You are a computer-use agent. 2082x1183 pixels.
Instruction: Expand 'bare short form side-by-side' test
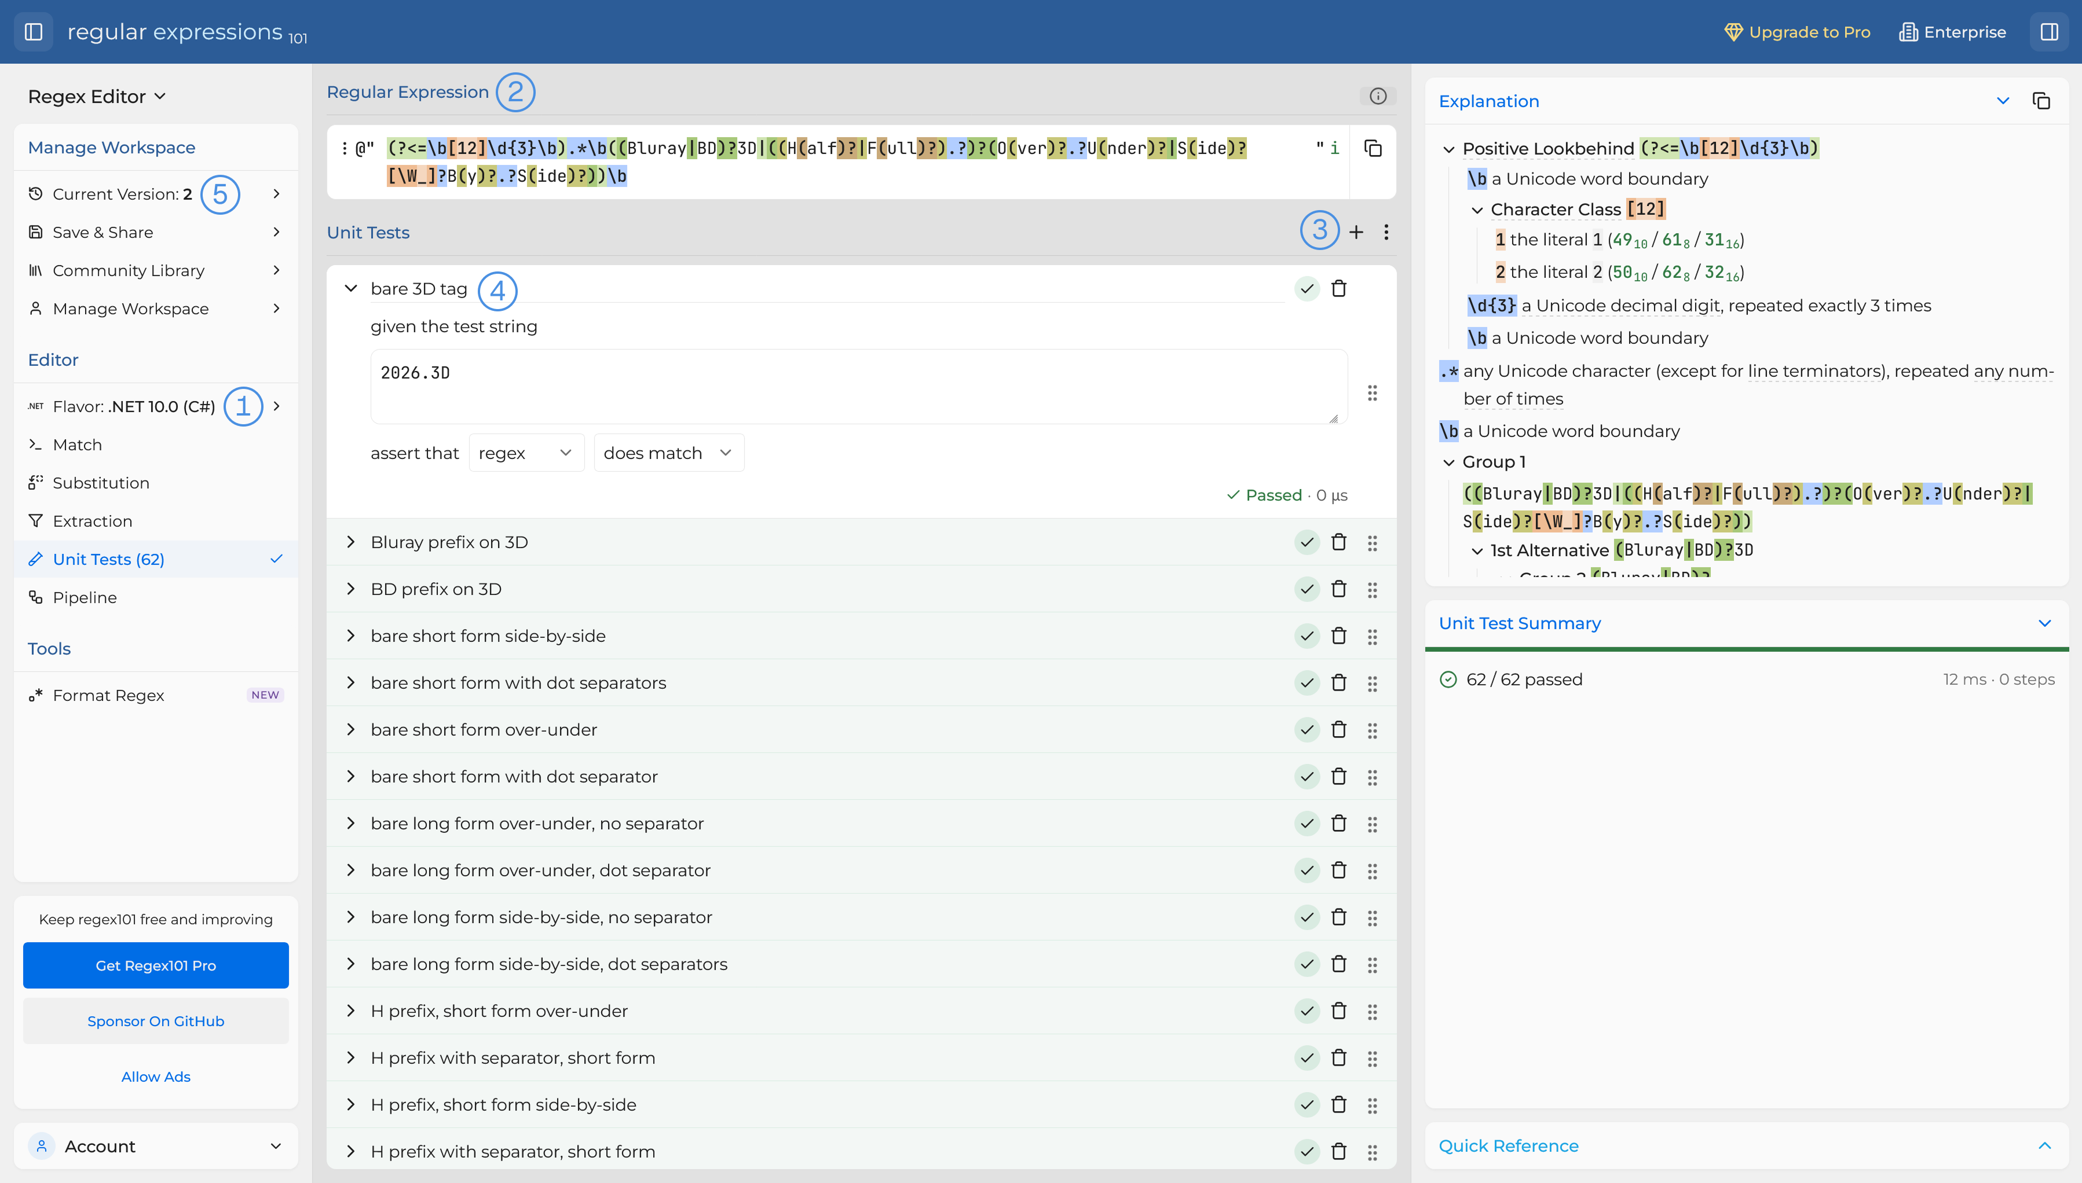click(x=351, y=635)
